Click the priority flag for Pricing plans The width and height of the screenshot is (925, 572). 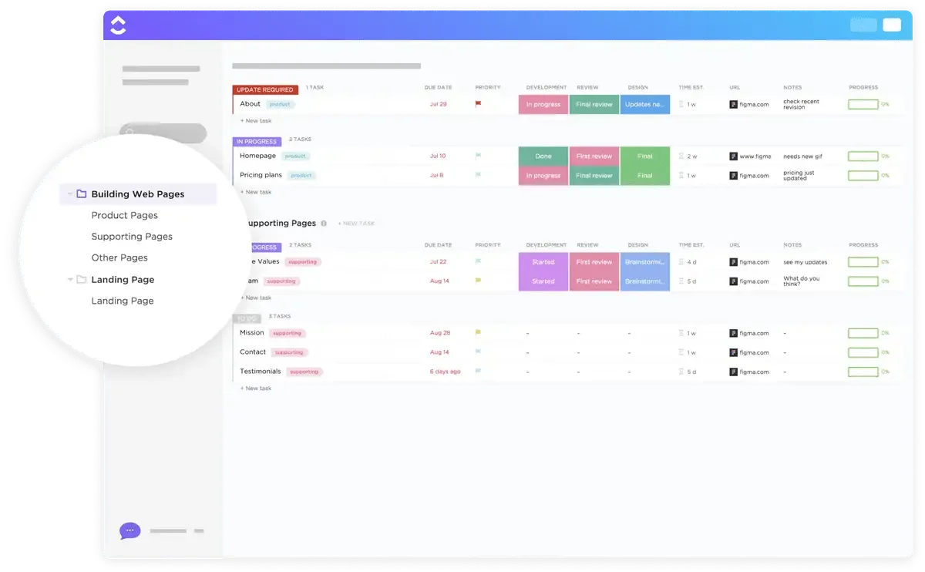tap(478, 175)
